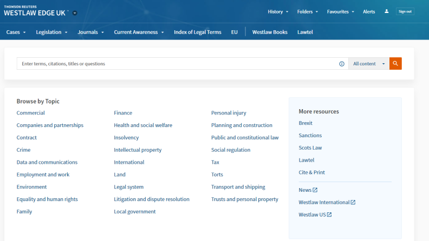Open the Intellectual property topic
Viewport: 429px width, 241px height.
138,150
